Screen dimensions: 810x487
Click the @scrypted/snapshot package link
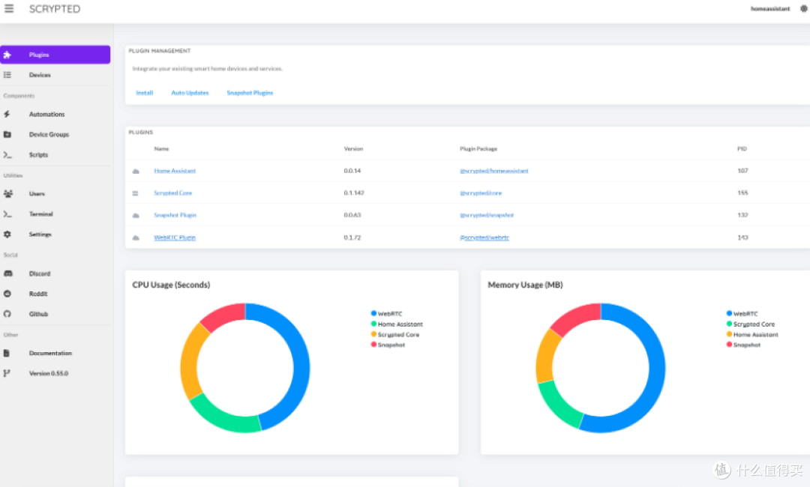(x=486, y=215)
